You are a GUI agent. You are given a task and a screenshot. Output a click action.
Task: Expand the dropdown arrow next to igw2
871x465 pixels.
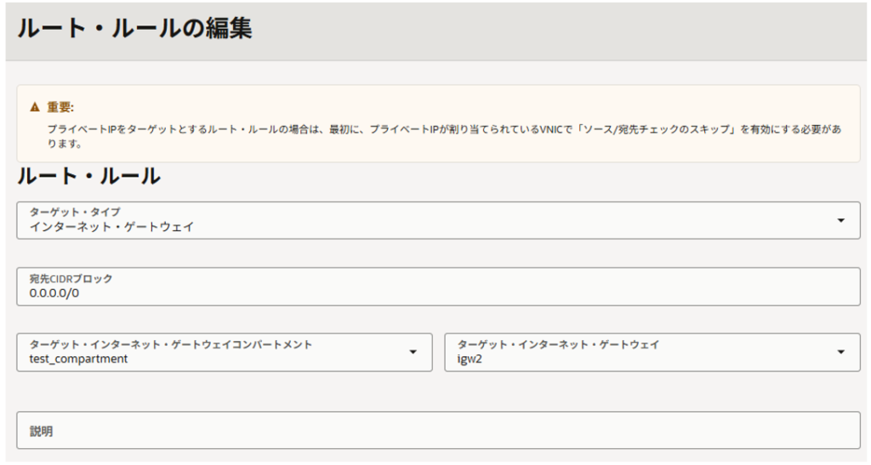[x=840, y=352]
